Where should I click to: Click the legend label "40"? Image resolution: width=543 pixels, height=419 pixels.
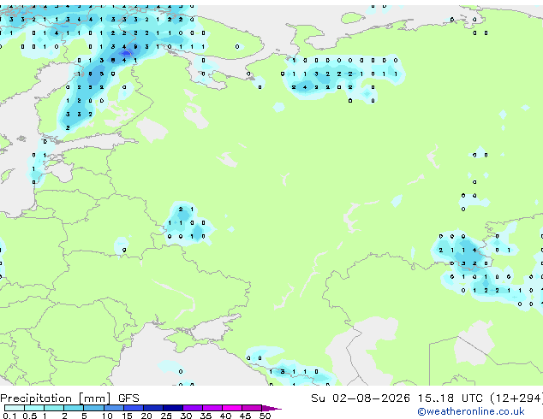coord(225,416)
